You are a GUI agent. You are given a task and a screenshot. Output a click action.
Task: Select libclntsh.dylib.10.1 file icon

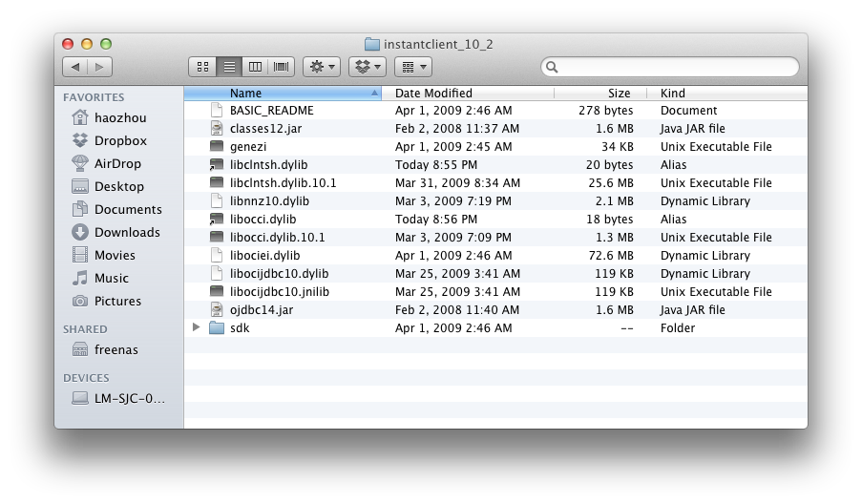coord(217,182)
